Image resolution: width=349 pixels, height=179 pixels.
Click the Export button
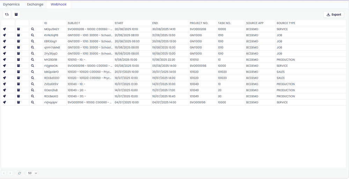point(334,14)
